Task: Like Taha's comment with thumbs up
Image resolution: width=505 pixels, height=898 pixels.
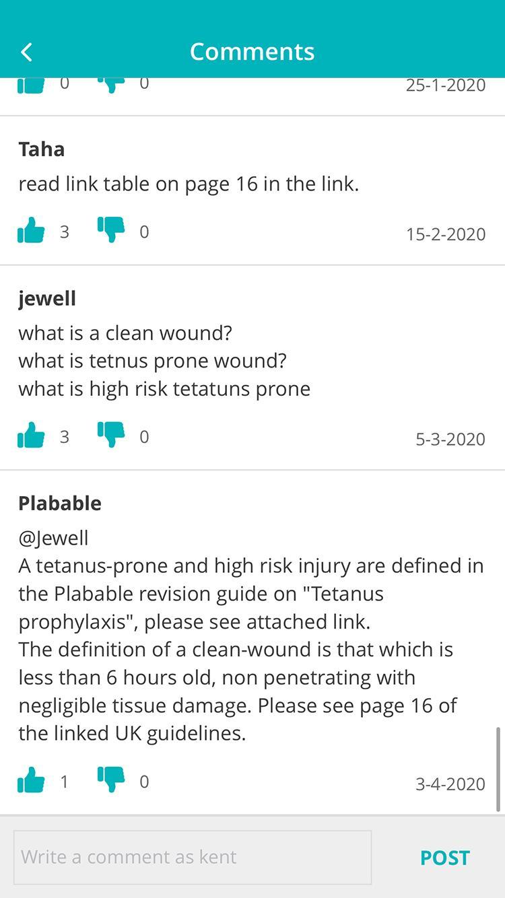Action: (x=31, y=231)
